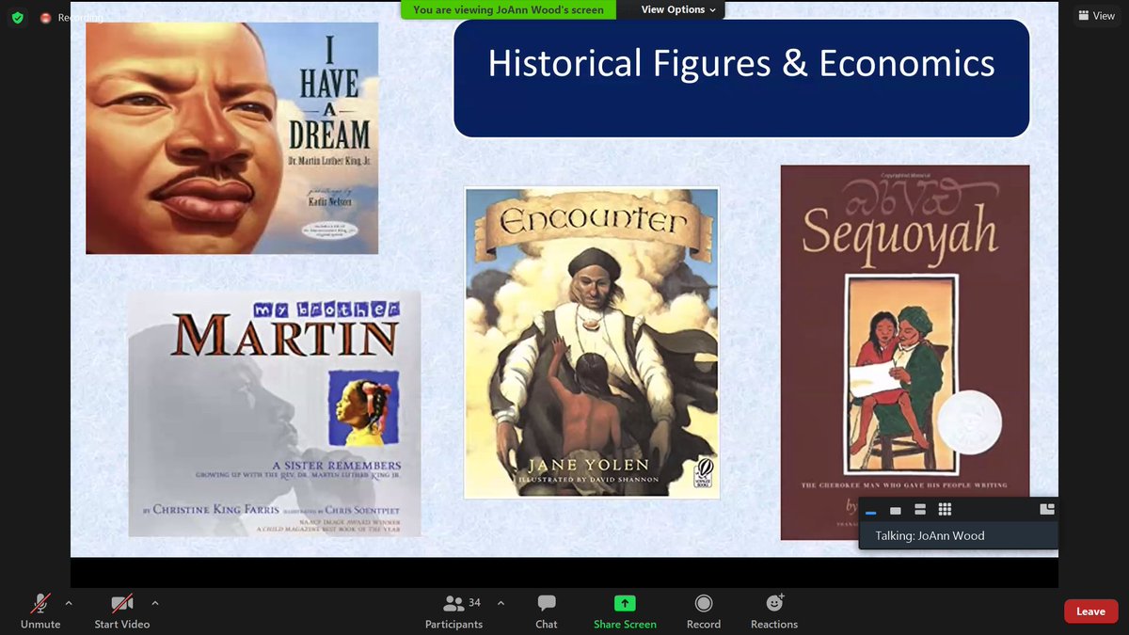Open audio options arrow next to Unmute
Screen dimensions: 1129x635
[x=69, y=603]
